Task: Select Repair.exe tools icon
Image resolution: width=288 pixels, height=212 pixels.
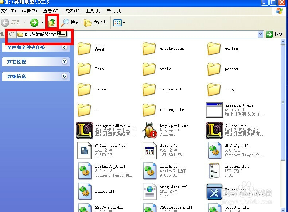Action: 214,192
